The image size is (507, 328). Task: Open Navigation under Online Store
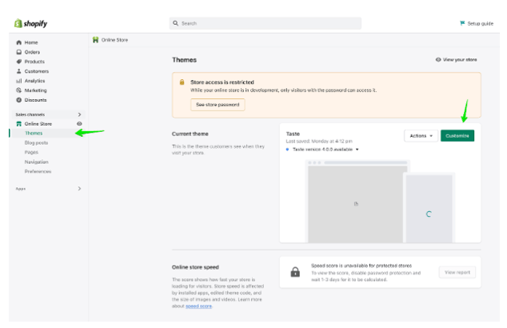[x=36, y=162]
